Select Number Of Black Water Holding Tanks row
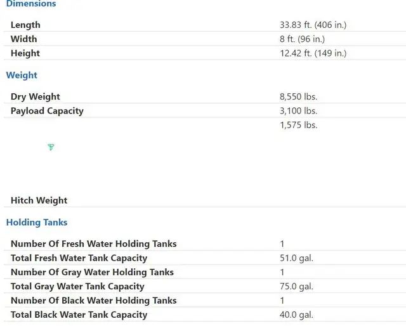 205,301
